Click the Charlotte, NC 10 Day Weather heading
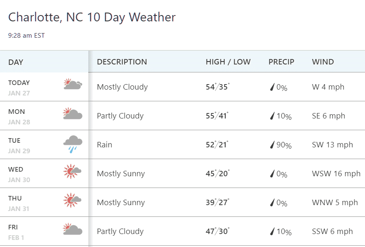The height and width of the screenshot is (247, 365). coord(92,17)
